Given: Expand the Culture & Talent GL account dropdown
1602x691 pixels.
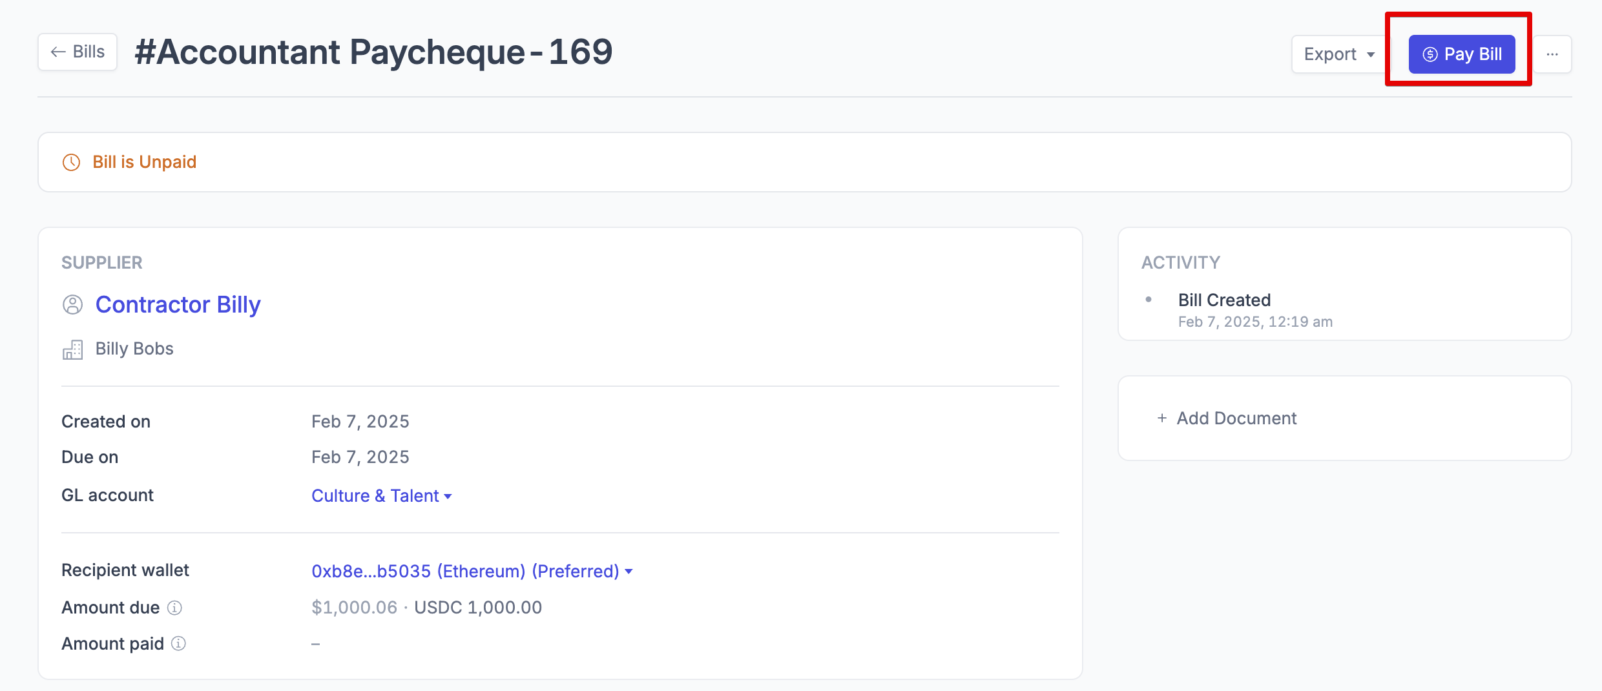Looking at the screenshot, I should tap(381, 496).
